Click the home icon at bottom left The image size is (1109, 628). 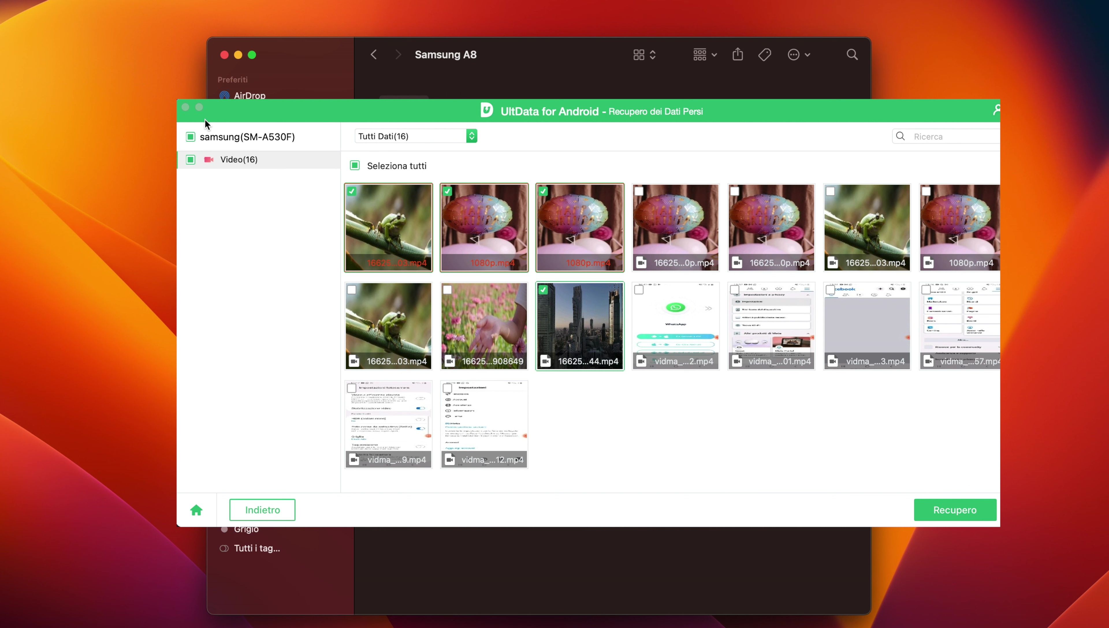click(x=196, y=510)
